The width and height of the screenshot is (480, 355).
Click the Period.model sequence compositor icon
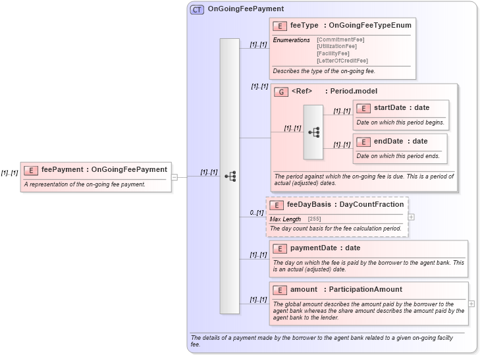(314, 132)
